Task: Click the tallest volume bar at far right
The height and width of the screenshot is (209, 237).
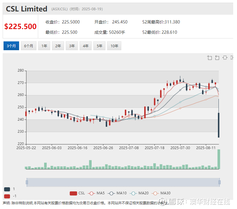Action: (219, 159)
